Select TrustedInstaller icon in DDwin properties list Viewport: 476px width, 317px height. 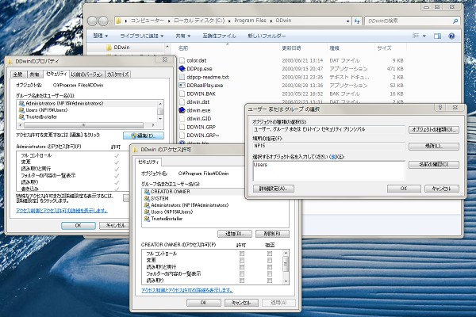click(x=21, y=116)
